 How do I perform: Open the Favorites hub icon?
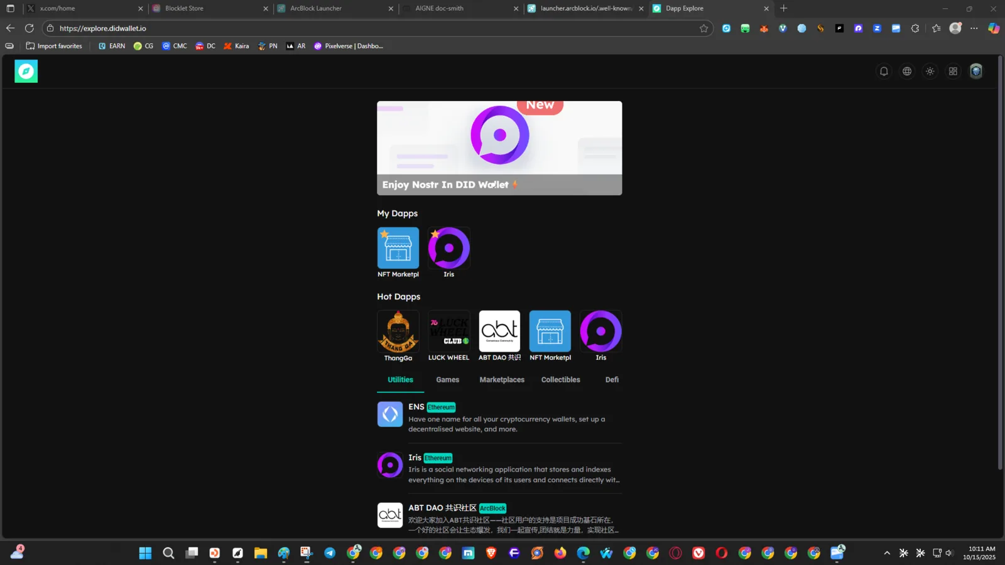click(937, 28)
